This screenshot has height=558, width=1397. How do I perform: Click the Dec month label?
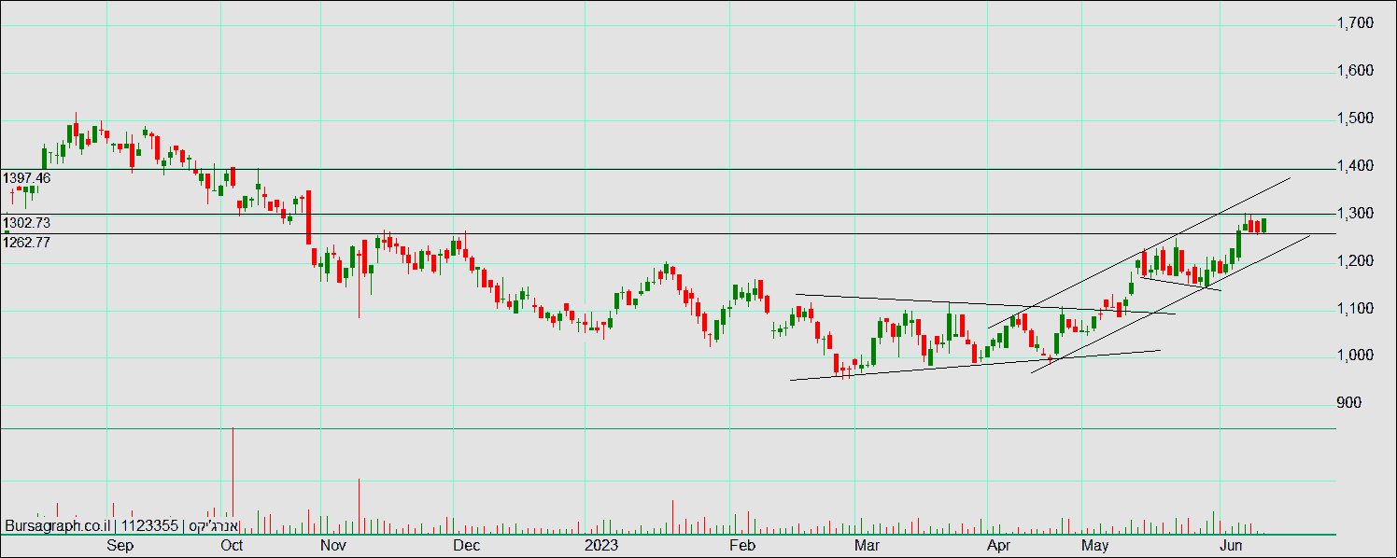(465, 545)
